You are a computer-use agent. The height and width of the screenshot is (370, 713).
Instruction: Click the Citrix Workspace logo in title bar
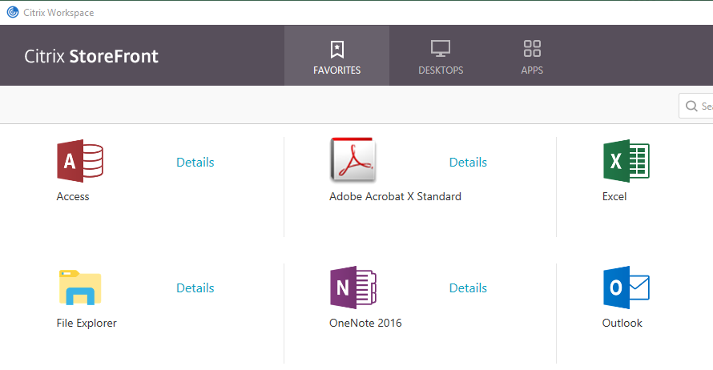[13, 12]
